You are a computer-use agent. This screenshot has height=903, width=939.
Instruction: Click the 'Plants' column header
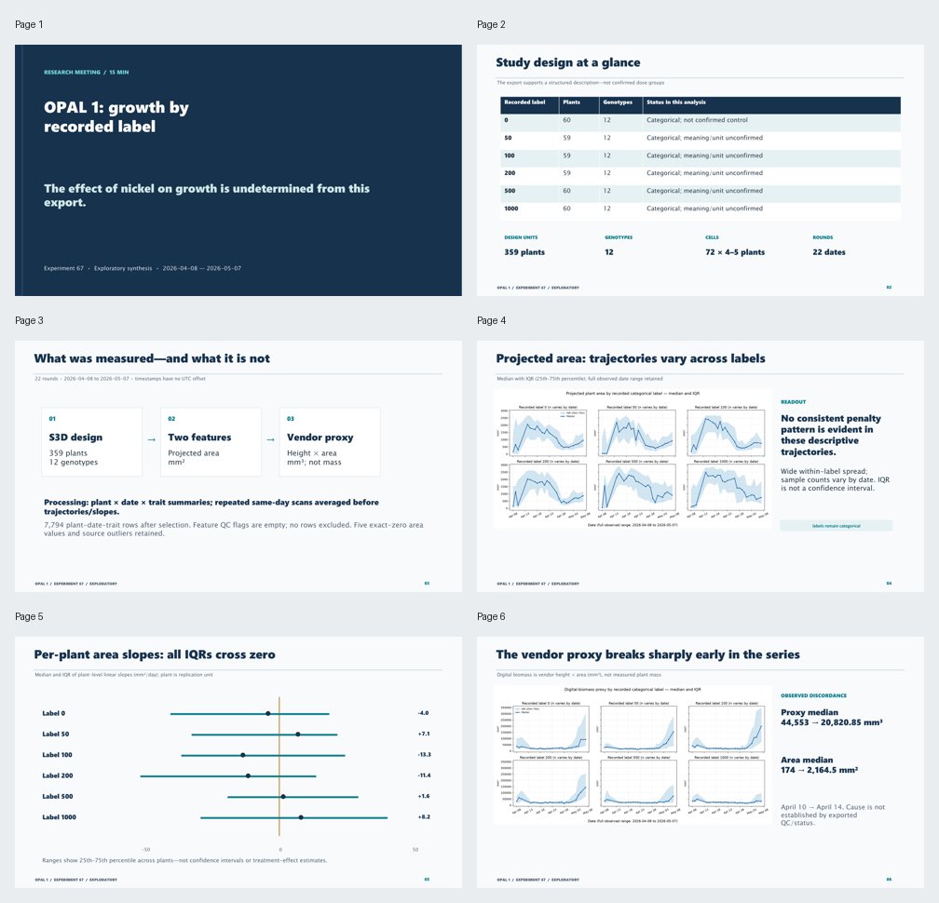click(x=571, y=102)
